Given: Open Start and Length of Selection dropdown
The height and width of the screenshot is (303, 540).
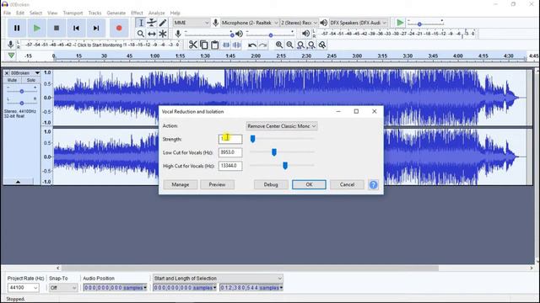Looking at the screenshot, I should click(x=218, y=279).
